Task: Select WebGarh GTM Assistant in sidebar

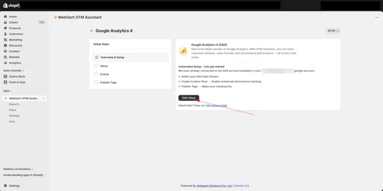Action: coord(24,98)
